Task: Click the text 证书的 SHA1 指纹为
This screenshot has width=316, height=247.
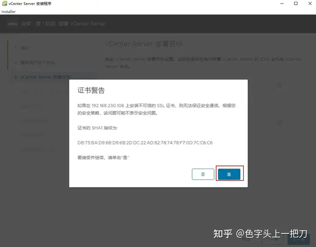Action: [x=97, y=128]
